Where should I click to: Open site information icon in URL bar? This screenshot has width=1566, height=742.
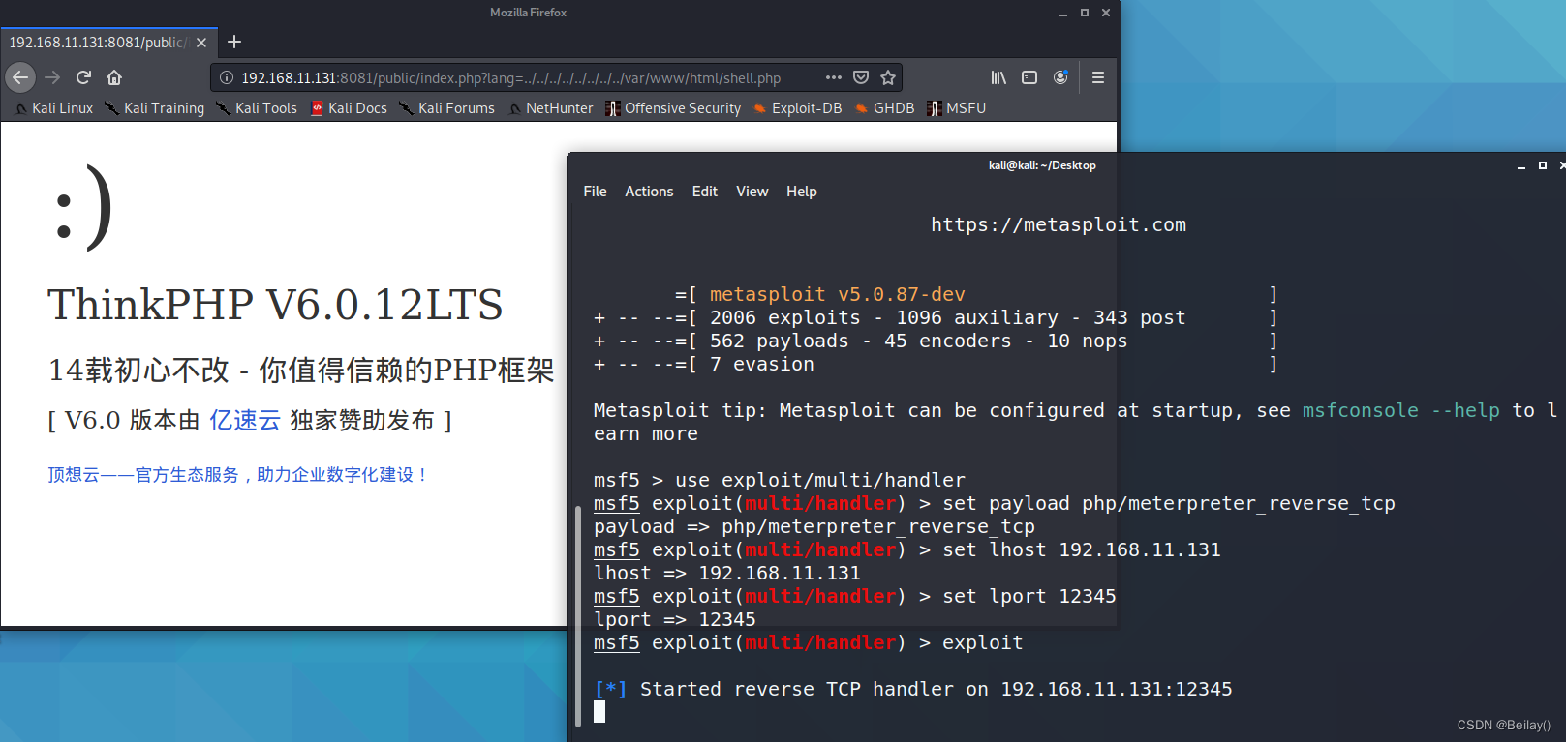coord(227,77)
